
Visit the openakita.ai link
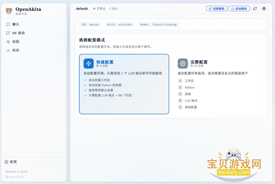(x=16, y=177)
